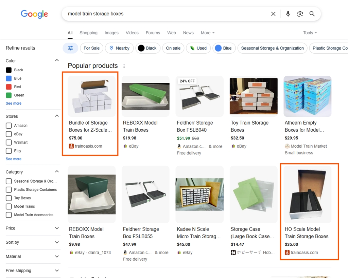Apply the On sale filter chip
This screenshot has width=348, height=278.
tap(173, 48)
